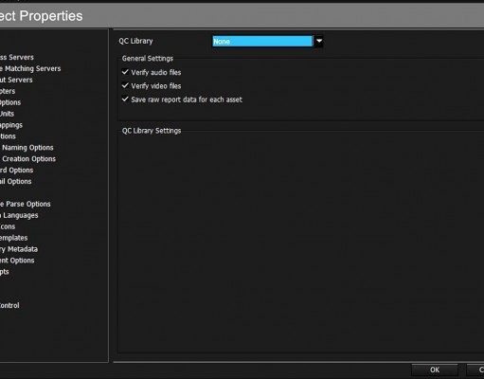Disable Save raw report data for each asset
The image size is (484, 379).
point(125,99)
